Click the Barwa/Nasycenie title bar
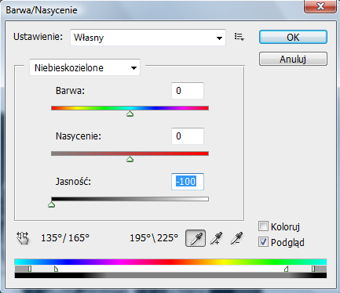Viewport: 340px width, 293px height. tap(152, 10)
